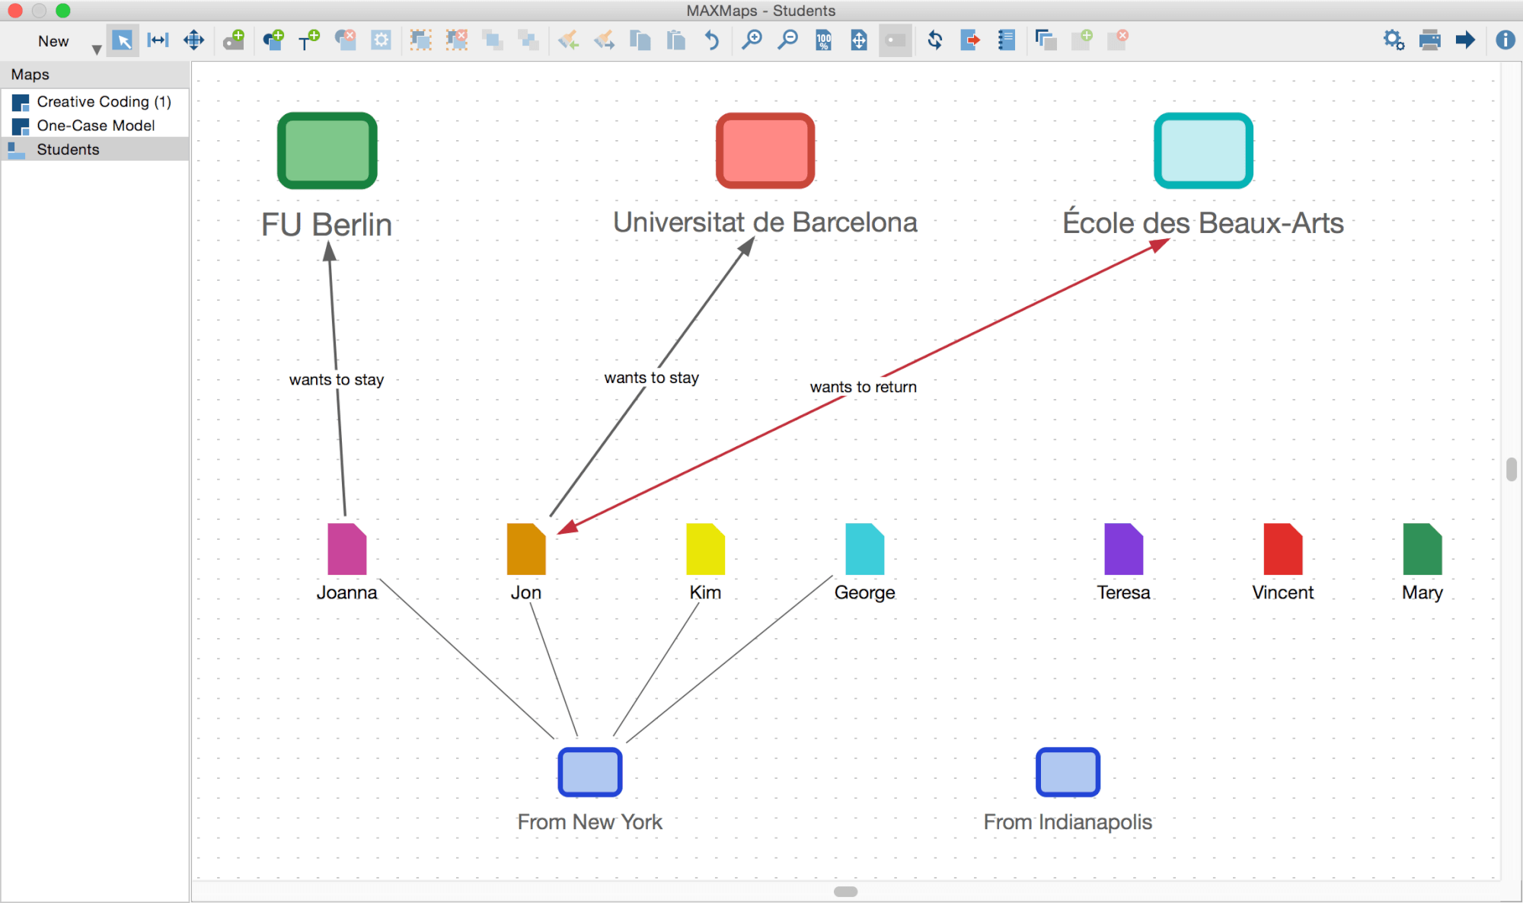Click the horizontal scrollbar handle
Screen dimensions: 1523x903
tap(846, 892)
